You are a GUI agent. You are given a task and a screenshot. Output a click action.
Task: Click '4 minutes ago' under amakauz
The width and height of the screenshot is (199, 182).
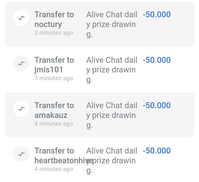54,124
